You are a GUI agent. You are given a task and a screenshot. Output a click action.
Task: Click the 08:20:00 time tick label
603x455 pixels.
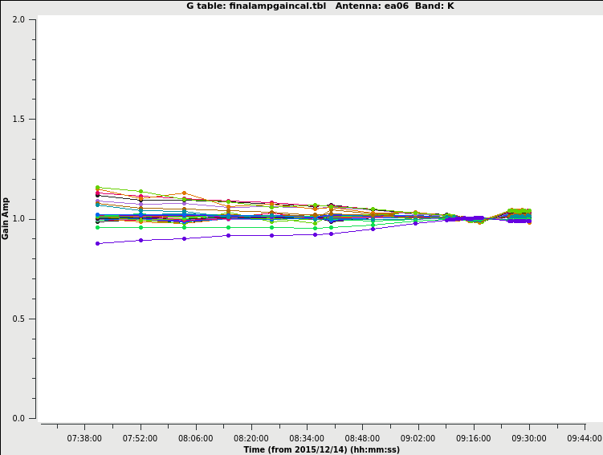click(251, 438)
